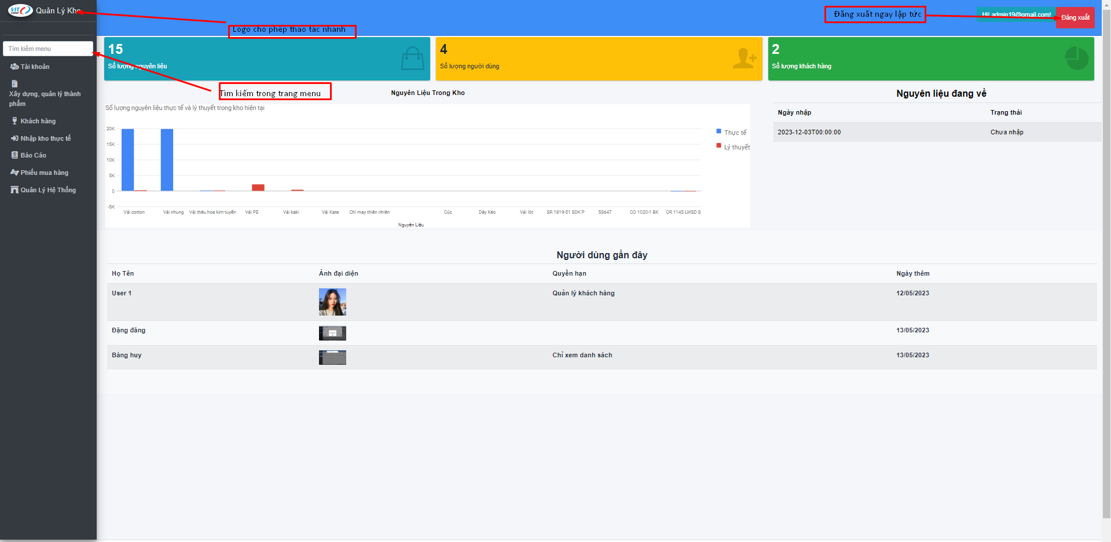Screen dimensions: 1111x542
Task: Click the Bàng huy avatar thumbnail
Action: [x=332, y=357]
